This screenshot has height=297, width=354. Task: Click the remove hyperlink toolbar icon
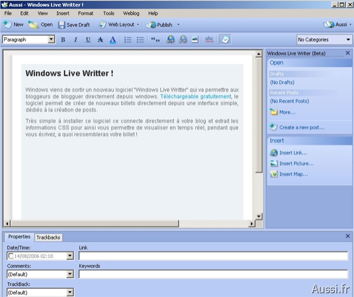click(183, 40)
